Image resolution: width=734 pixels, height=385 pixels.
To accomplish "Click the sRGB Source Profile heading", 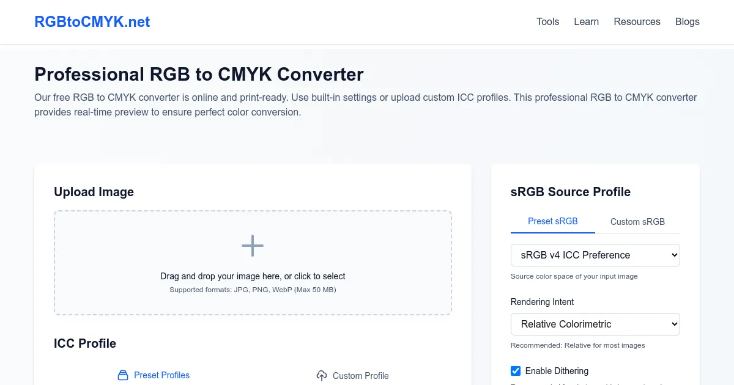I will pyautogui.click(x=570, y=192).
